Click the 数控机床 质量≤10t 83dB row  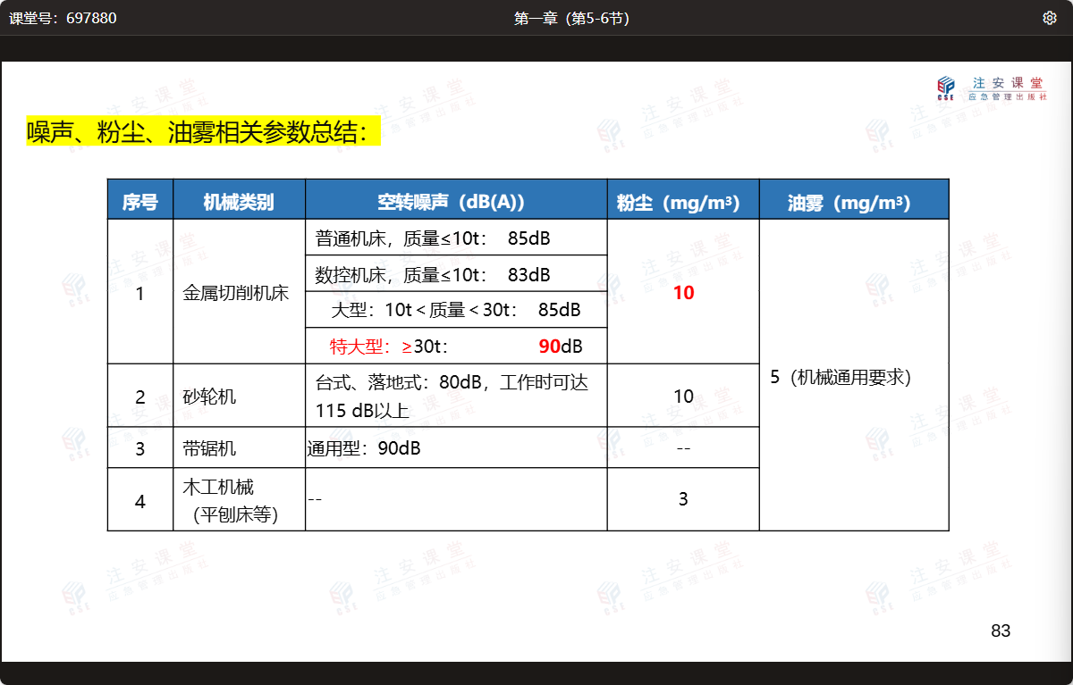(x=456, y=274)
